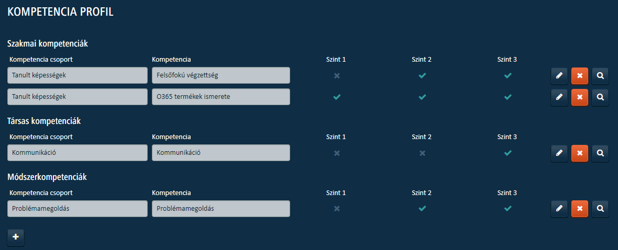618x250 pixels.
Task: Toggle Szint 3 checkmark for Problémamegoldás
Action: [x=507, y=209]
